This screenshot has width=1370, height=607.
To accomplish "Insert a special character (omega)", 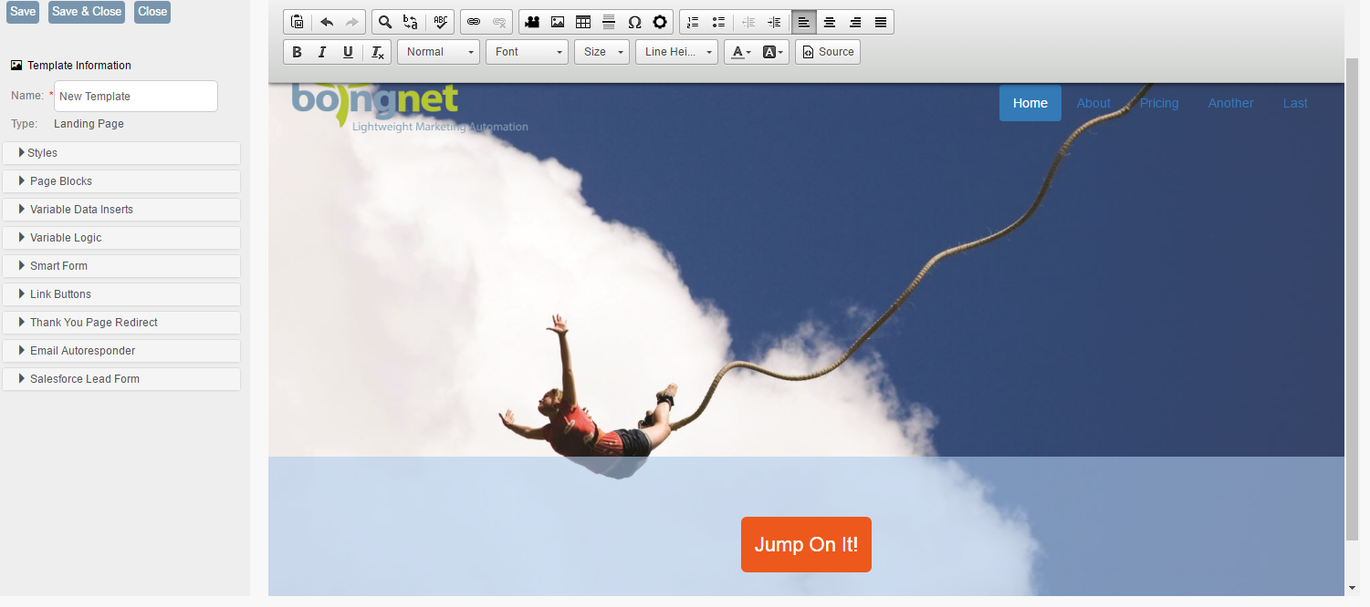I will pyautogui.click(x=634, y=22).
